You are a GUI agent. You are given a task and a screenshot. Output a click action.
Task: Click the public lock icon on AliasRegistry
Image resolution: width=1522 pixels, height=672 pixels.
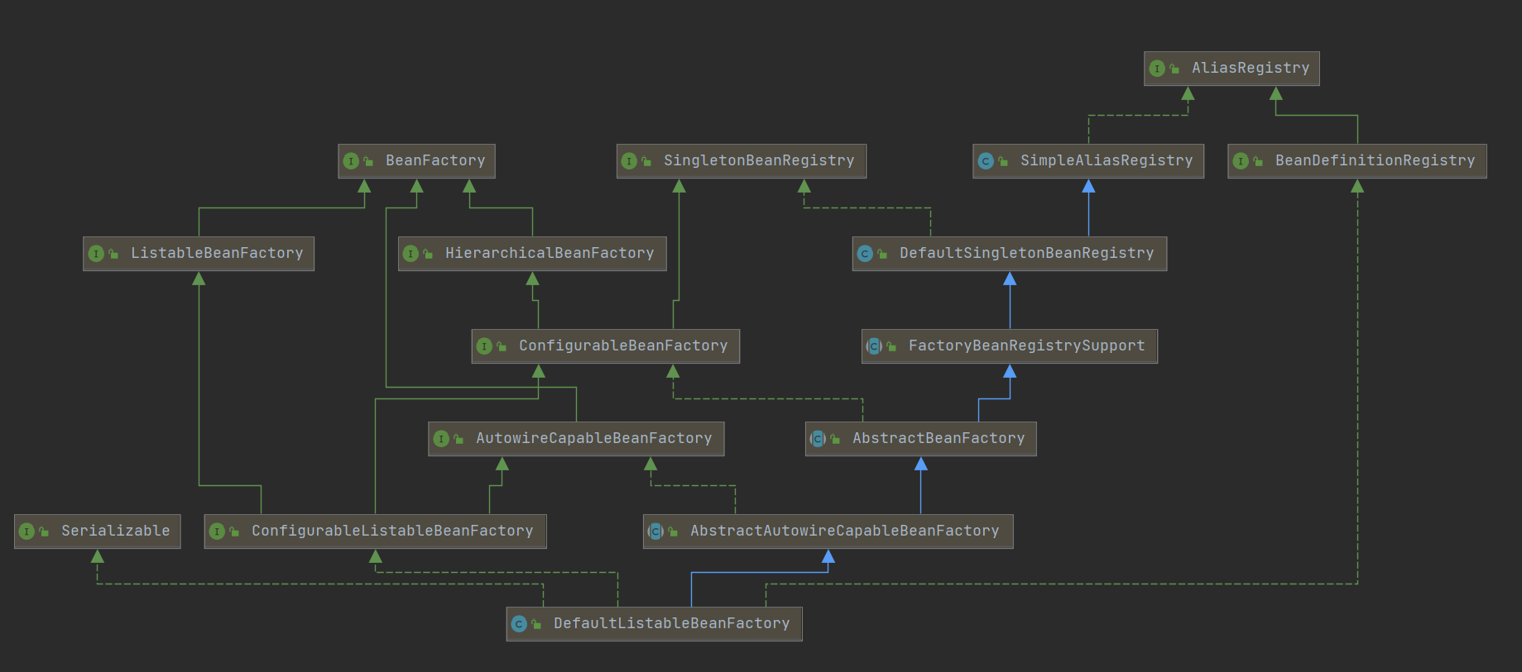(1174, 69)
